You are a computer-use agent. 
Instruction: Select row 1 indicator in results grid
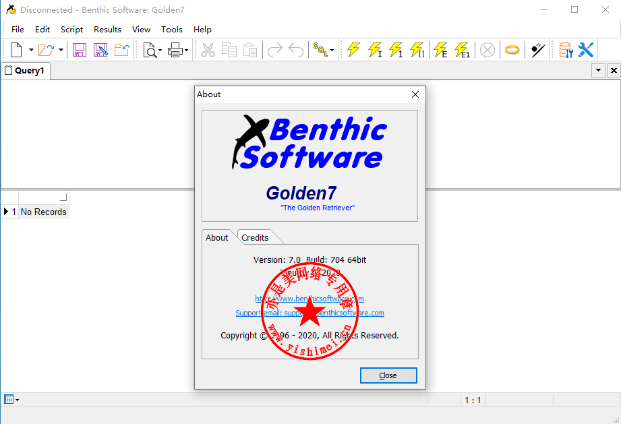click(10, 212)
